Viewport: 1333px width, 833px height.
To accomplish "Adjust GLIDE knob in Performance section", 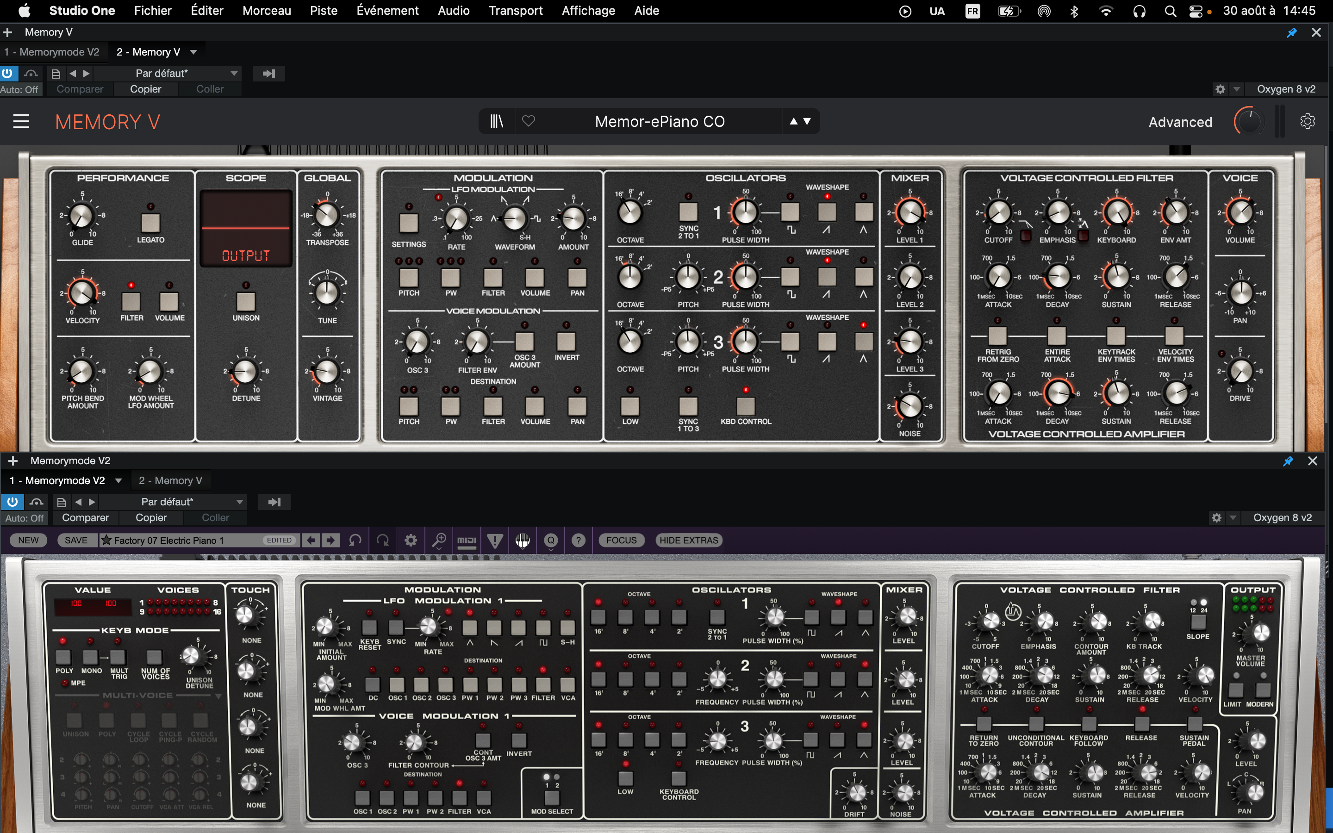I will [x=82, y=215].
